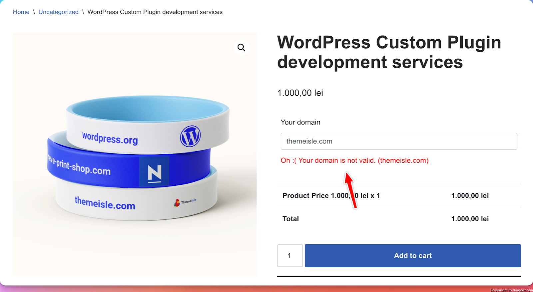Focus the Your domain text field

(399, 141)
